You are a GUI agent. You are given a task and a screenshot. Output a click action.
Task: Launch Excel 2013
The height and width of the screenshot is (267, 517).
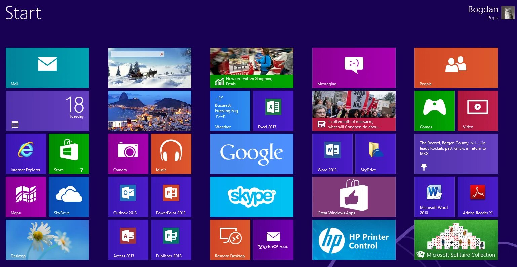click(273, 111)
